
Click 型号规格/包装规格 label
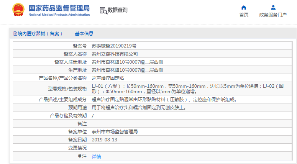(67, 89)
